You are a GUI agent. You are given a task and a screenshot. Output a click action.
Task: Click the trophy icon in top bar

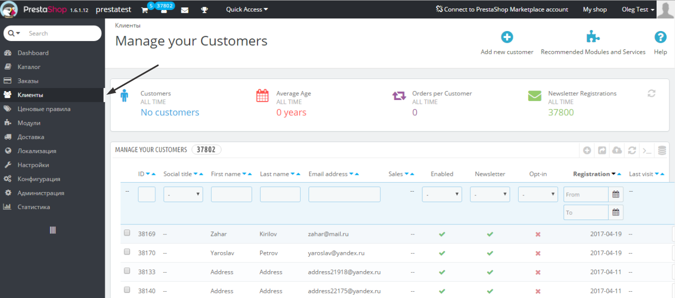click(204, 10)
